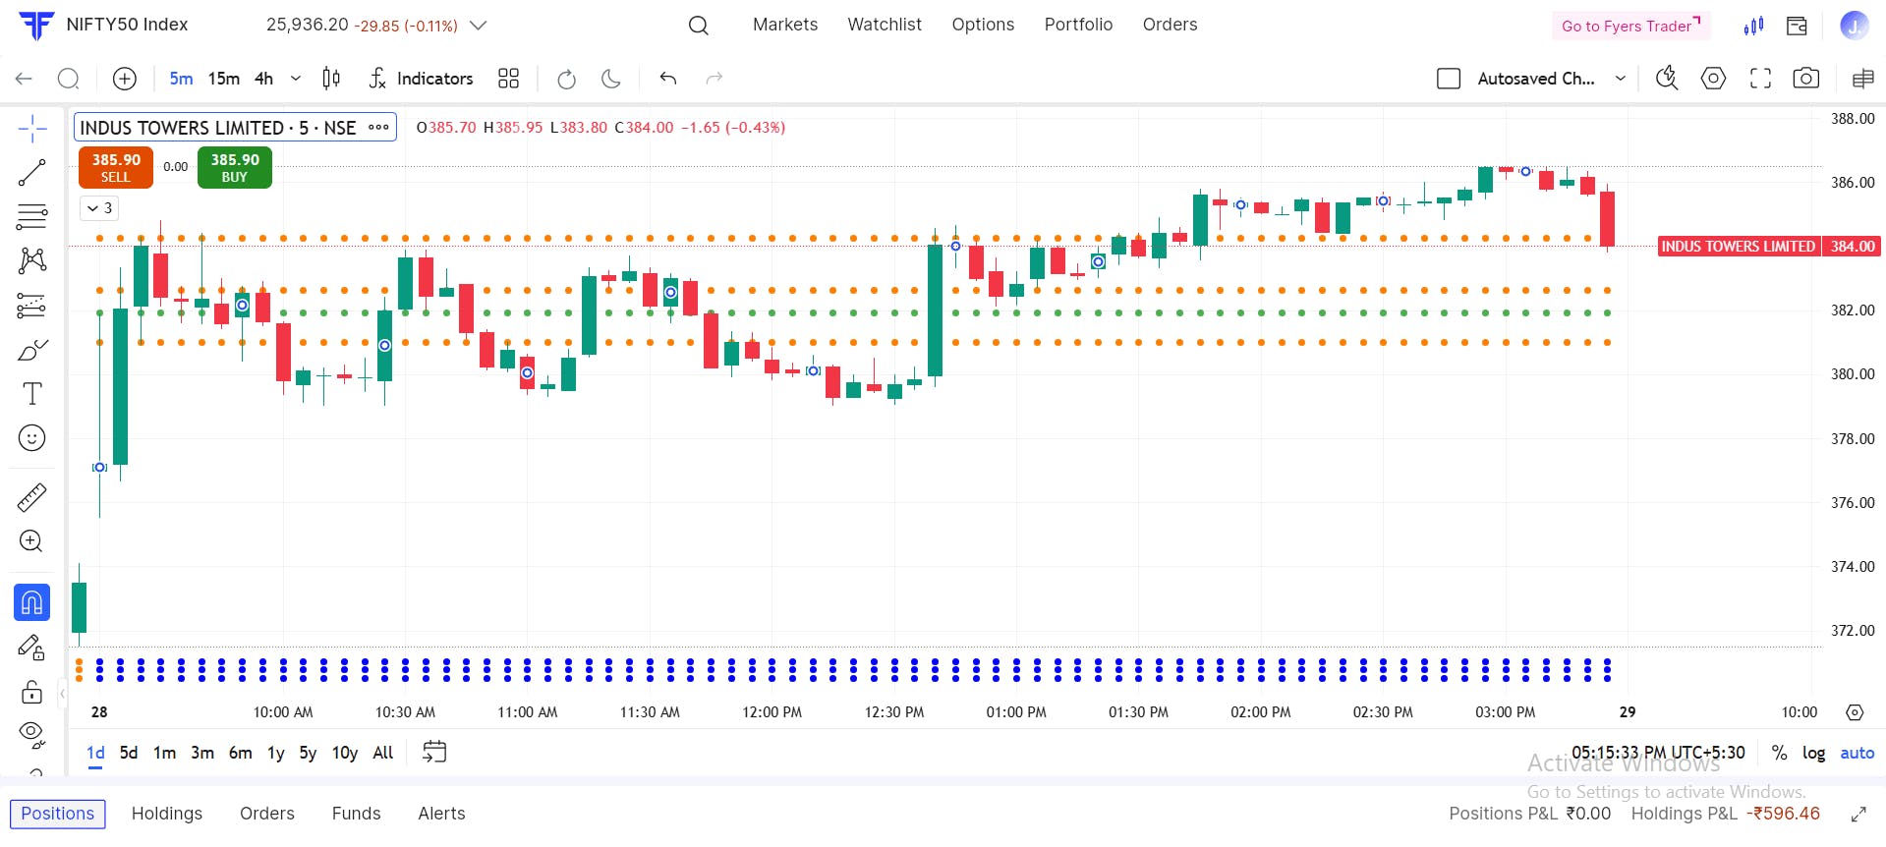Image resolution: width=1886 pixels, height=847 pixels.
Task: Toggle dark mode with the moon icon
Action: pyautogui.click(x=611, y=79)
